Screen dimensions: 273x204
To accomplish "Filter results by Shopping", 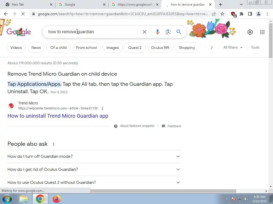I will (x=187, y=48).
